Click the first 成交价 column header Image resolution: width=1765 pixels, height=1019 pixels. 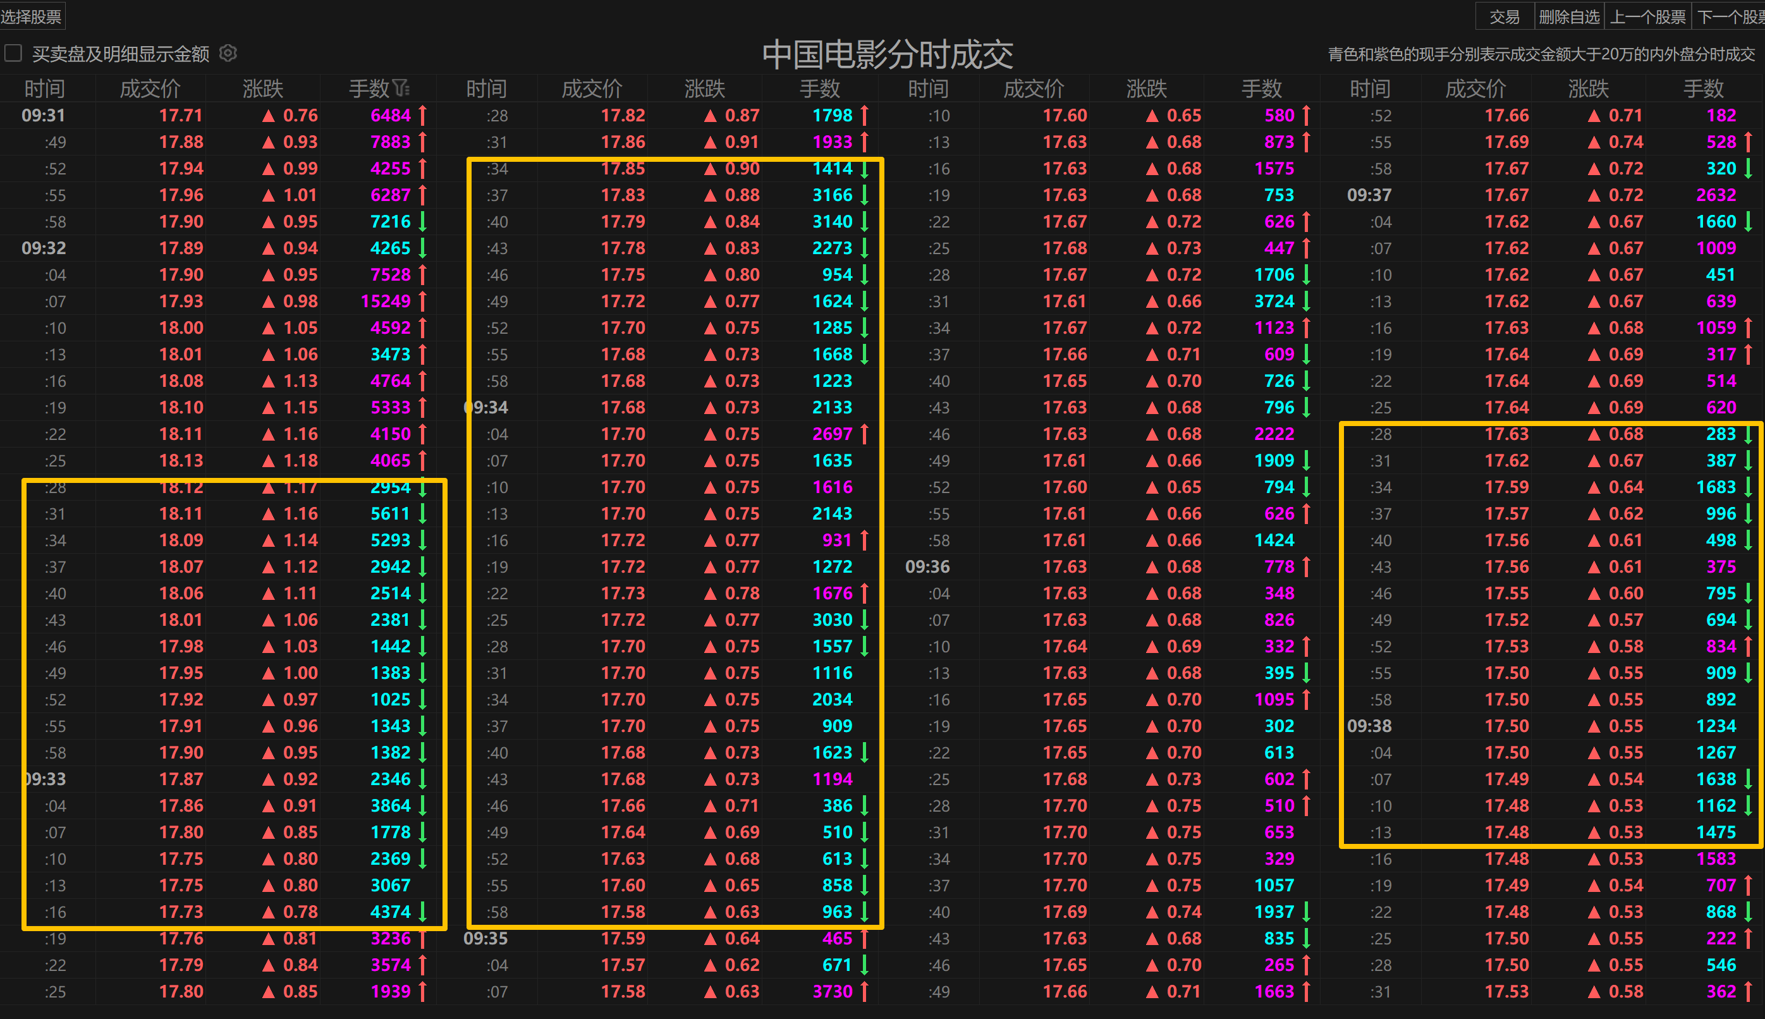point(150,89)
